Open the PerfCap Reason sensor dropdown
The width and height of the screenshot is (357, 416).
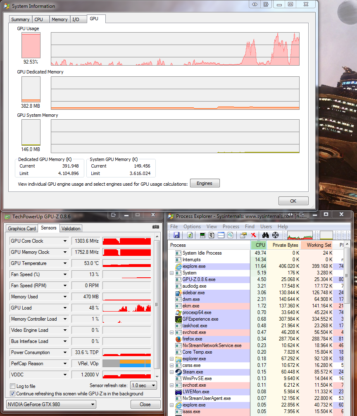pyautogui.click(x=65, y=364)
